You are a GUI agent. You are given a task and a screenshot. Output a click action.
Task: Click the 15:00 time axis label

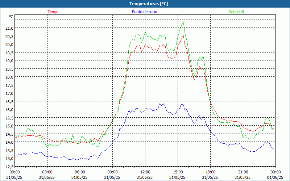[178, 172]
